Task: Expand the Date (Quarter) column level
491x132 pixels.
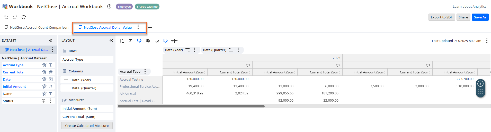Action: tap(66, 88)
